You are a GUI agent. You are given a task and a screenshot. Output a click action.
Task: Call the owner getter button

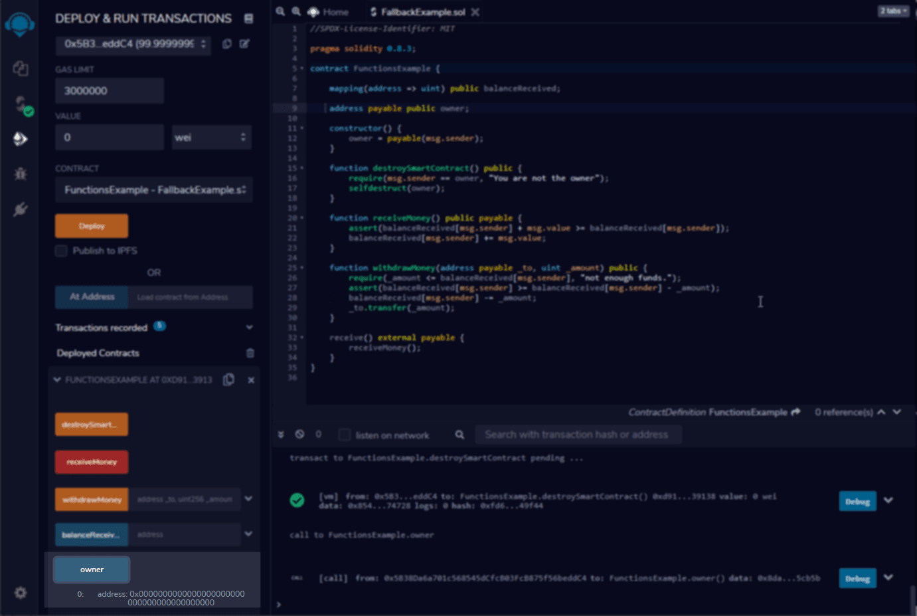92,569
